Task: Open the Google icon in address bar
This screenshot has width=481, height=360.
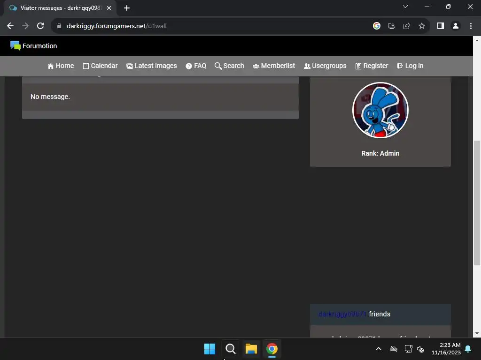Action: click(377, 26)
